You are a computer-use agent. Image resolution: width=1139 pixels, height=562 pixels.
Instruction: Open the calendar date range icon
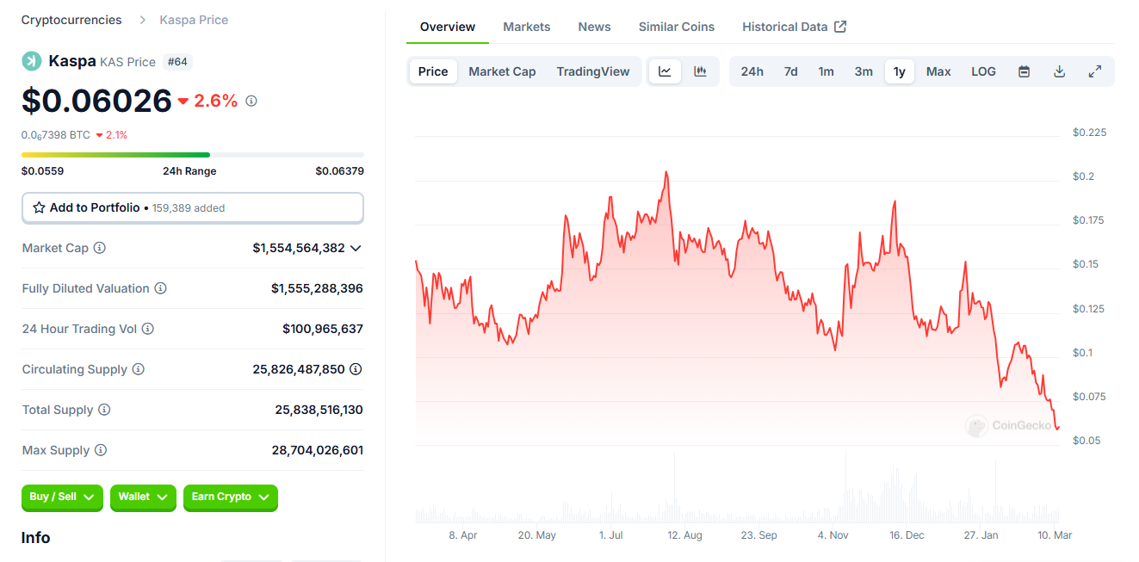pyautogui.click(x=1024, y=71)
